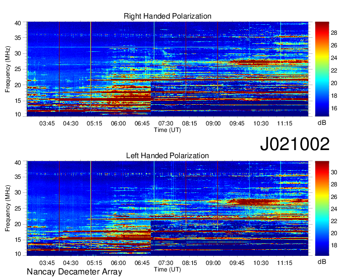Click the 18 dB value on Left Handed colorbar

[334, 245]
